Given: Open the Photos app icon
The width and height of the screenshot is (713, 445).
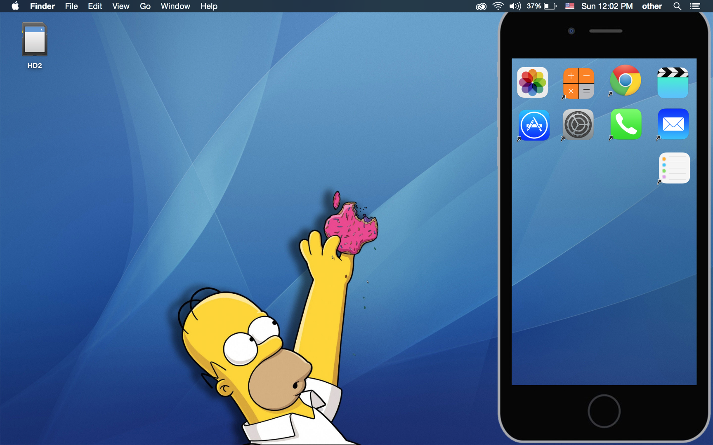Looking at the screenshot, I should click(532, 82).
